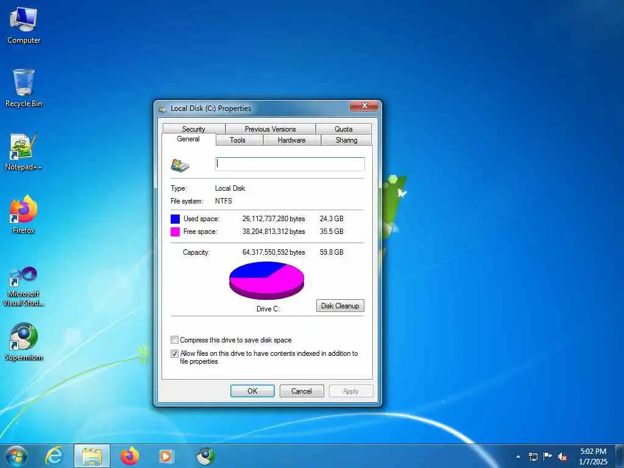Select the General tab
Viewport: 624px width, 468px height.
(x=188, y=139)
